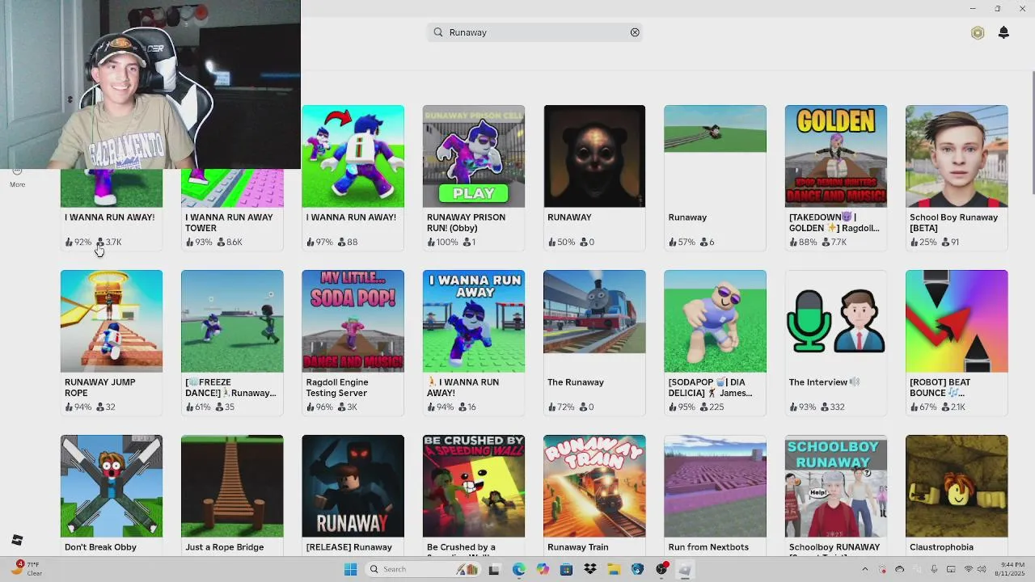Open the dark-face RUNAWAY game thumbnail

click(x=594, y=156)
